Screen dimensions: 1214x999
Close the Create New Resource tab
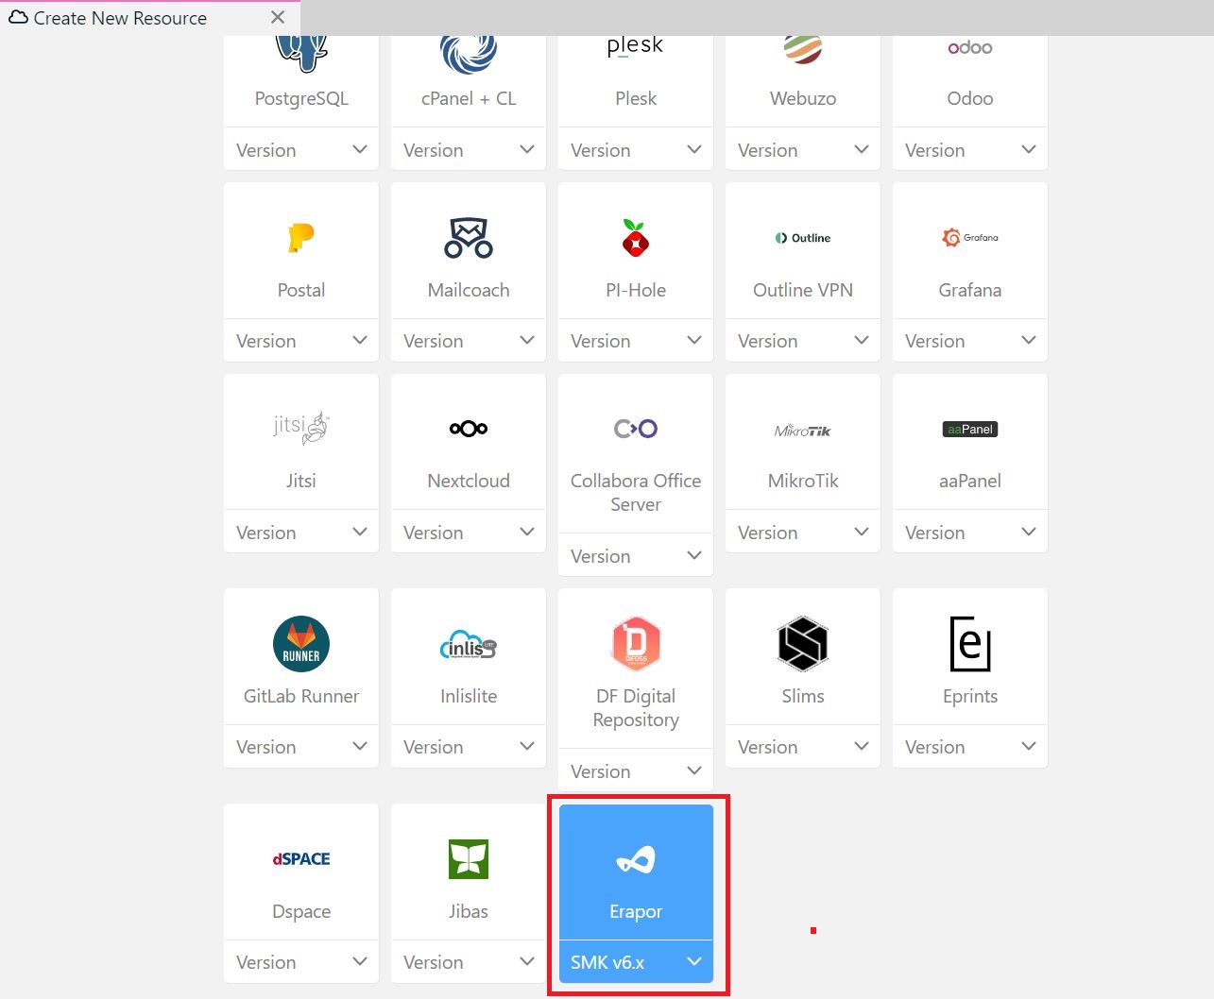pos(278,18)
